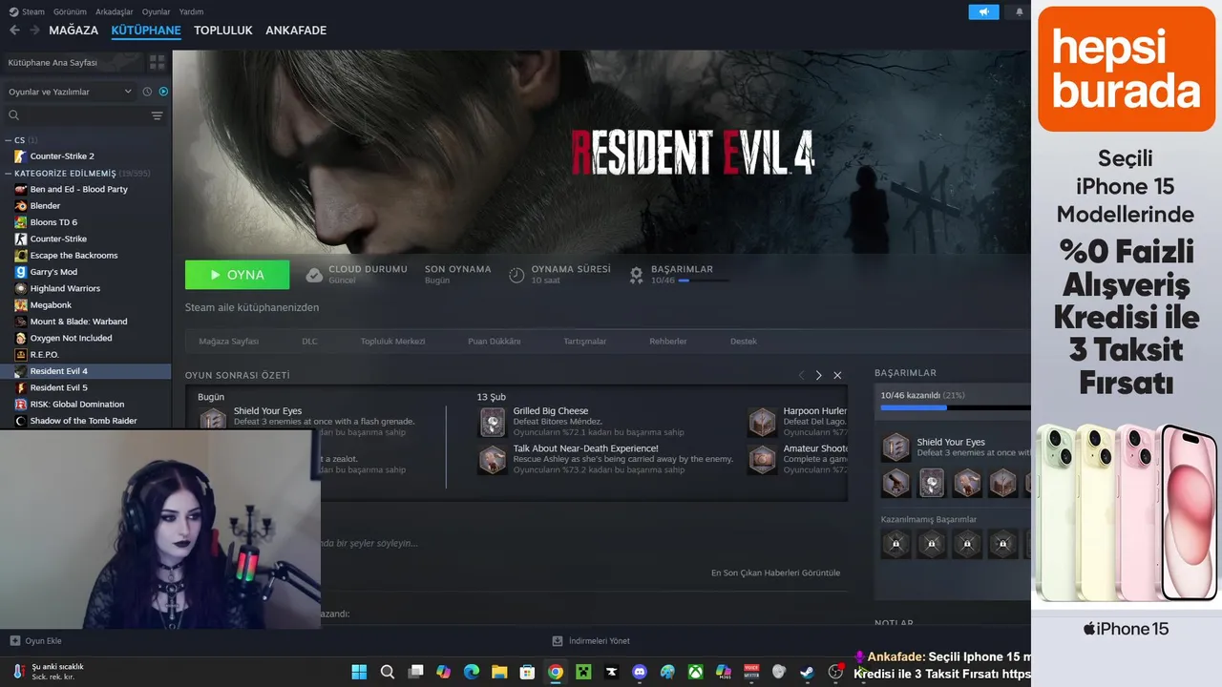The width and height of the screenshot is (1222, 687).
Task: Open the ANKAFADE profile tab
Action: (296, 31)
